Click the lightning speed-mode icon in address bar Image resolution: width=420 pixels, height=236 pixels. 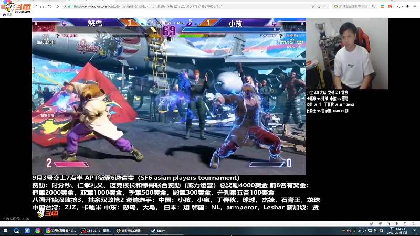[313, 7]
